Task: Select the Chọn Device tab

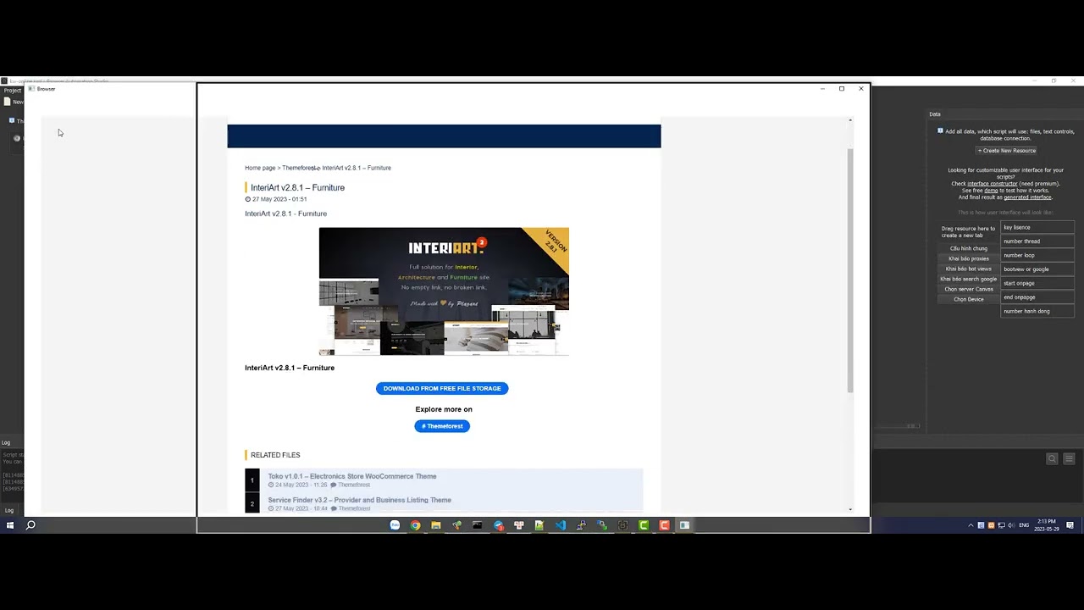Action: click(969, 299)
